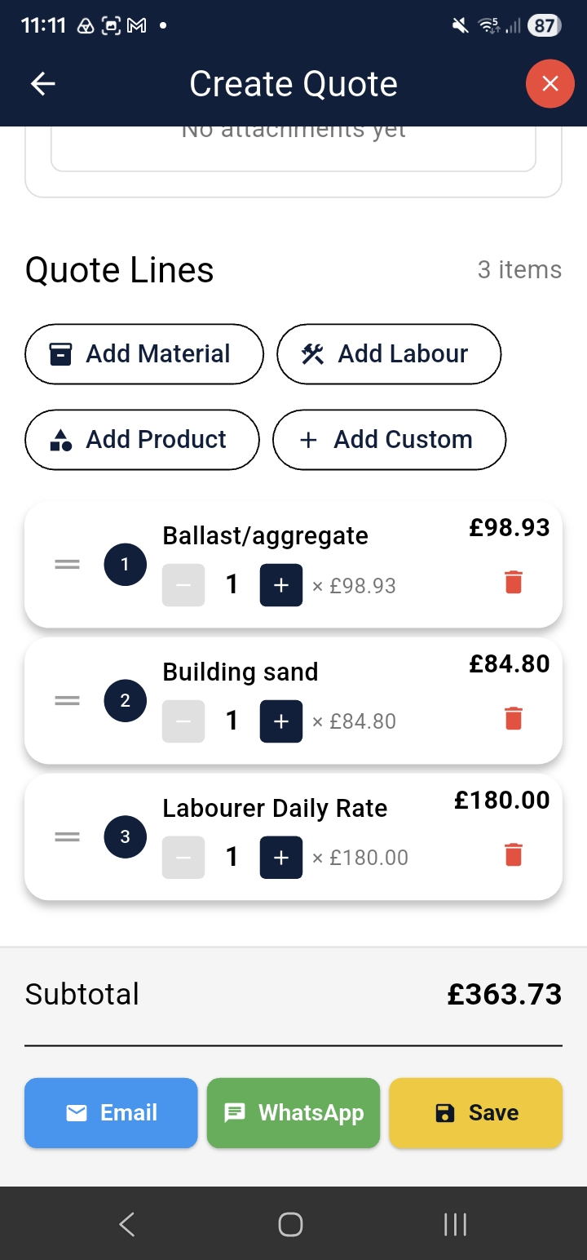The image size is (587, 1260).
Task: Increase Ballast/aggregate quantity with plus
Action: point(281,585)
